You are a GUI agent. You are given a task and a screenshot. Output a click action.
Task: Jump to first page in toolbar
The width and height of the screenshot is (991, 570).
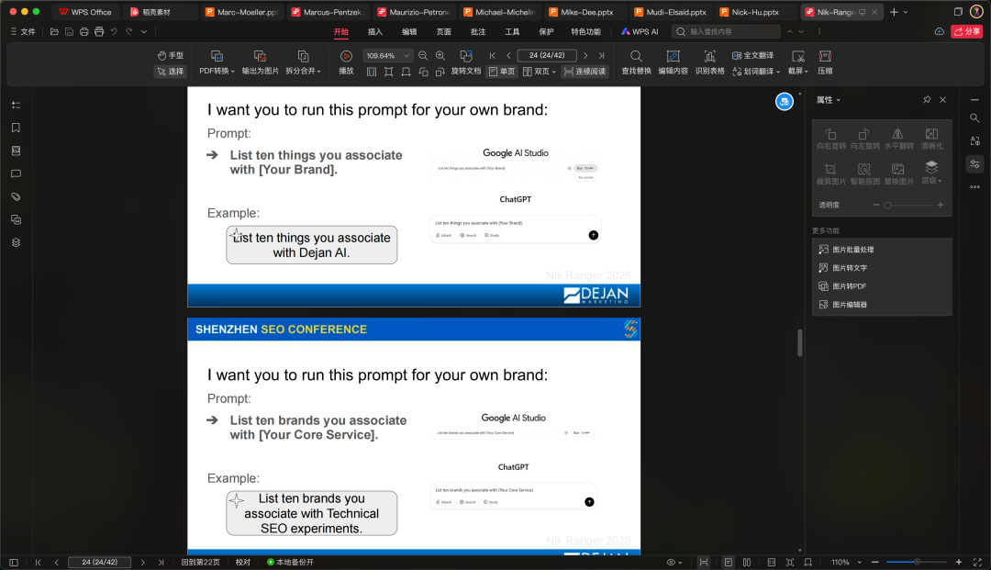click(x=493, y=56)
